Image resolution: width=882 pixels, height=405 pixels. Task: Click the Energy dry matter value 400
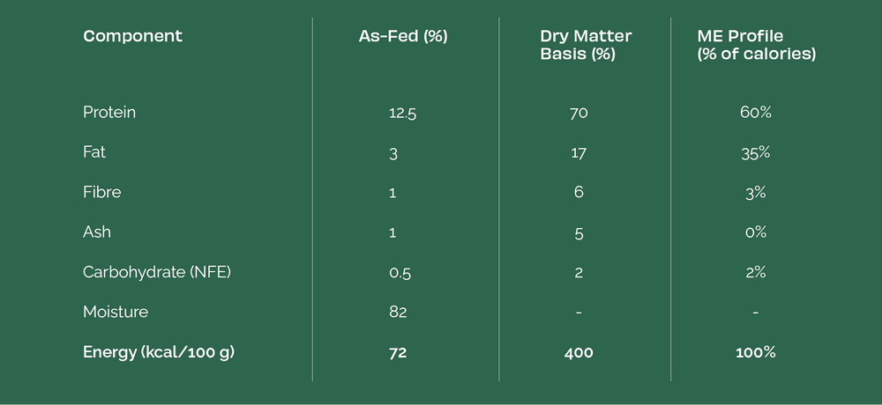579,352
